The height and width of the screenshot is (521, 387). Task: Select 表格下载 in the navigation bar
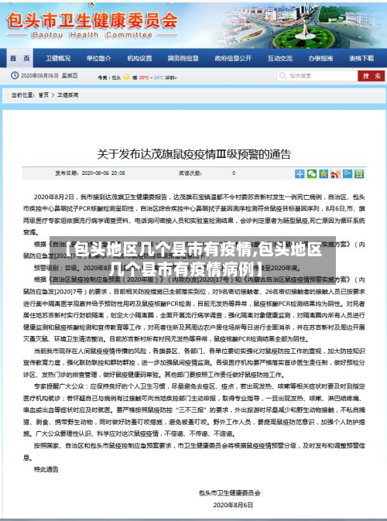(x=361, y=58)
